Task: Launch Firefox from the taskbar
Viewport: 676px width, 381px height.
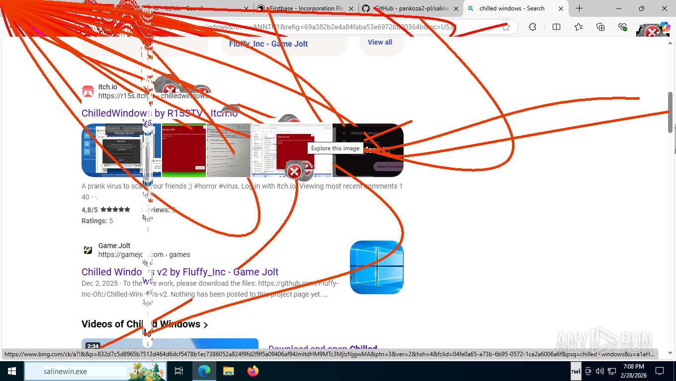Action: [x=253, y=371]
